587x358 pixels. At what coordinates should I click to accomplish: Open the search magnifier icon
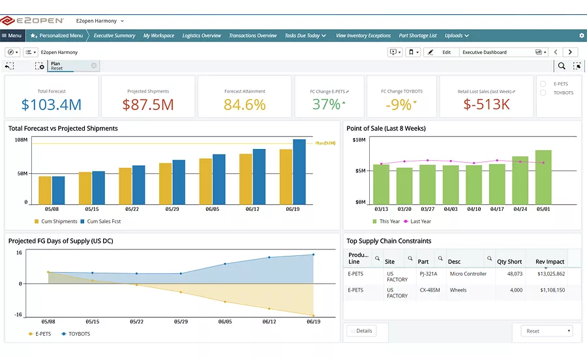tap(562, 66)
